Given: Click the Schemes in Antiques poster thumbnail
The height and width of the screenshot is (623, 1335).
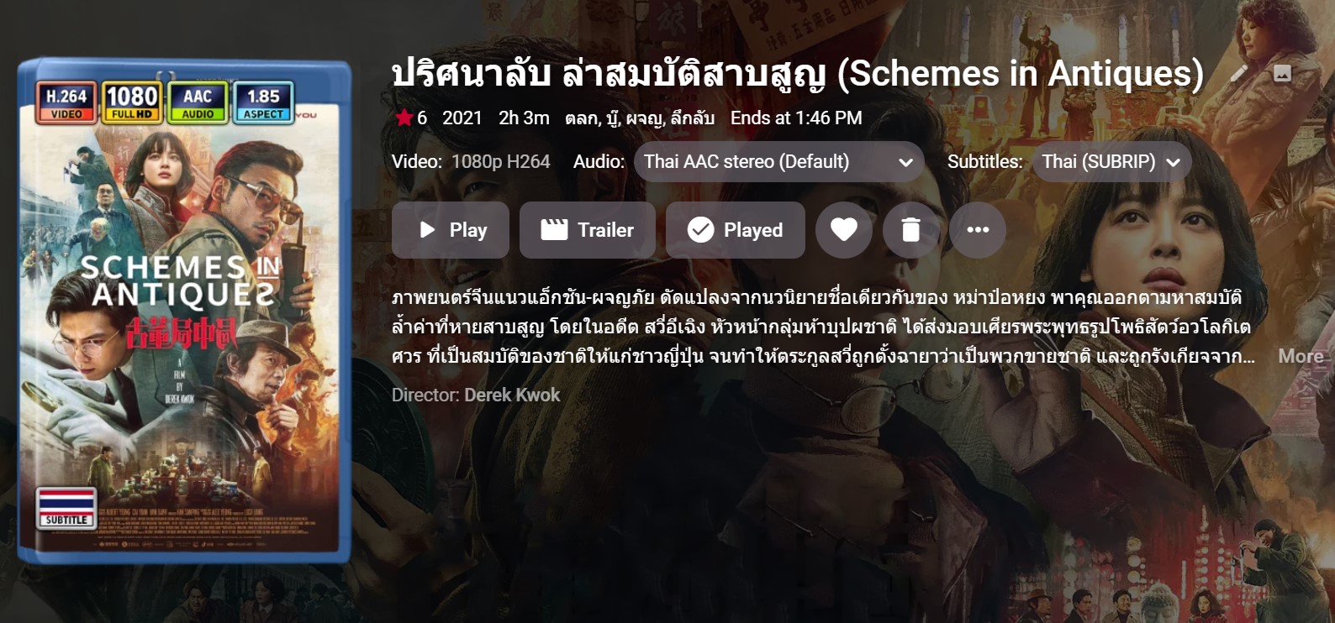Looking at the screenshot, I should click(x=184, y=311).
